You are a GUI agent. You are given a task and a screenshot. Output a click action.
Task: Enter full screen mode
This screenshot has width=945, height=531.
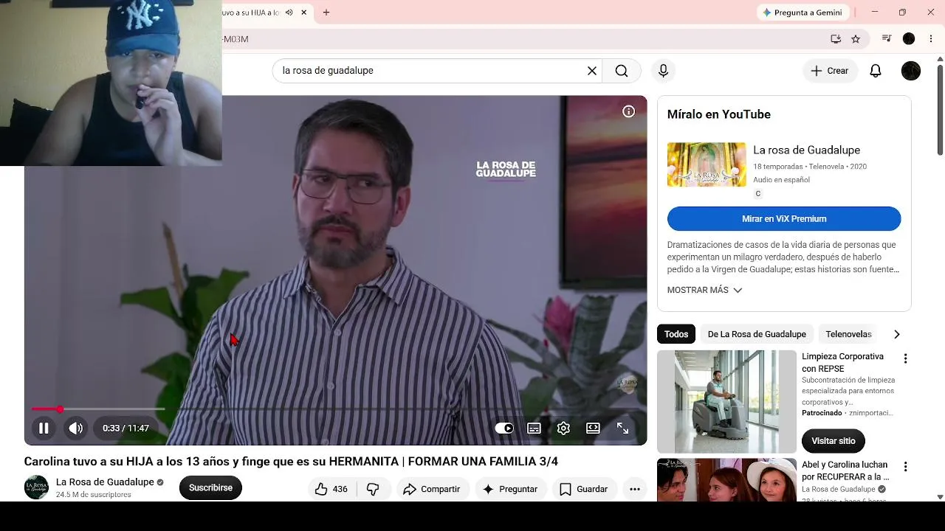[x=622, y=428]
